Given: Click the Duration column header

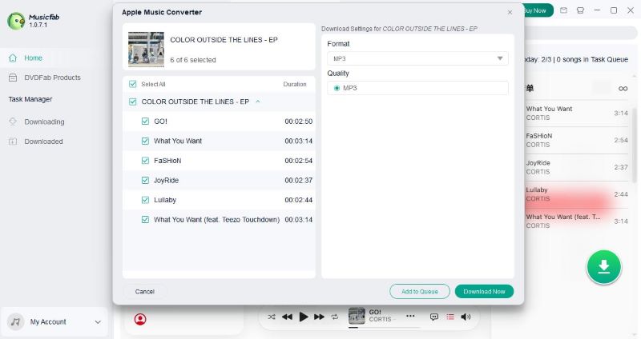Looking at the screenshot, I should tap(295, 84).
